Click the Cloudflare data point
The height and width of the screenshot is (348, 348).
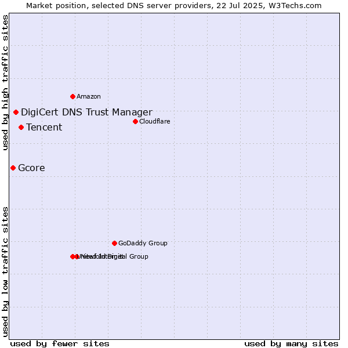pyautogui.click(x=135, y=121)
